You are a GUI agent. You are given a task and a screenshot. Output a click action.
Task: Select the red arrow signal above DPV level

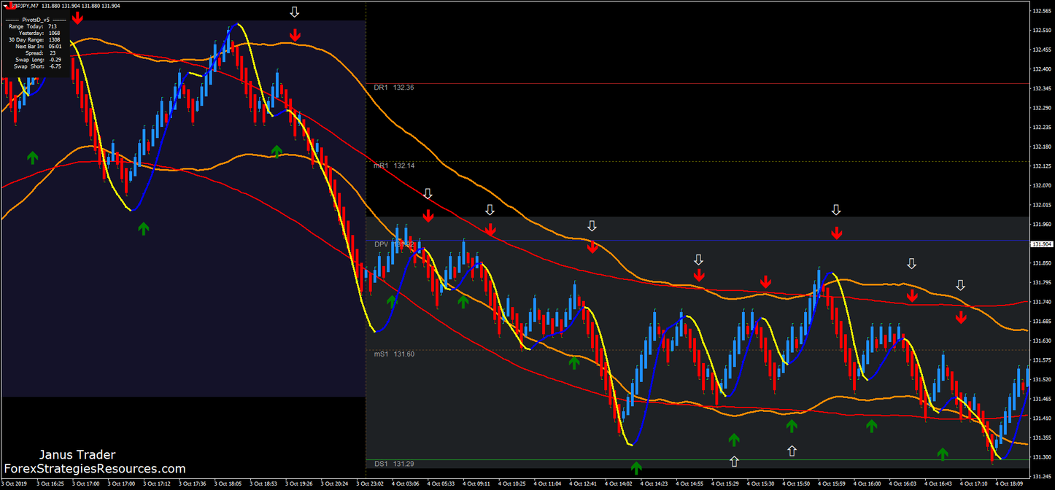coord(490,230)
